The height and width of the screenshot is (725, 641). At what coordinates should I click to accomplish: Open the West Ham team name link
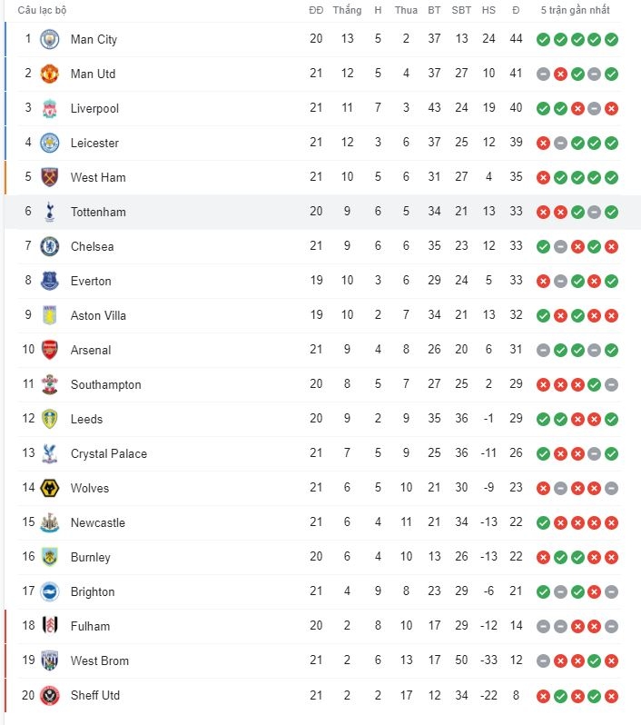(x=98, y=177)
